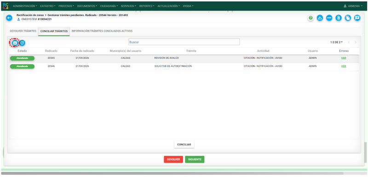Go to previous results page arrow
Screen dimensions: 368x177
349,42
